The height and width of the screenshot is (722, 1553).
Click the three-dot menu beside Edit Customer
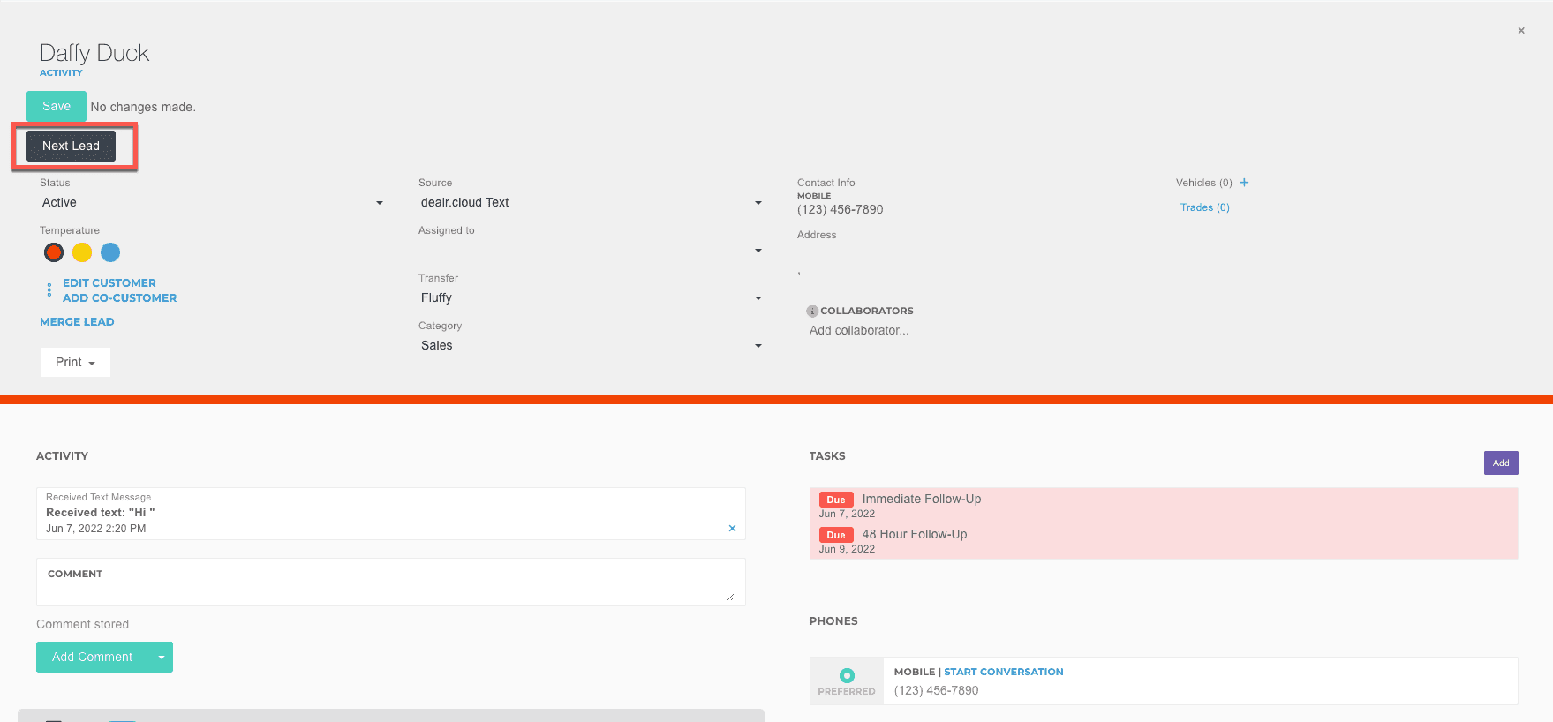point(49,290)
